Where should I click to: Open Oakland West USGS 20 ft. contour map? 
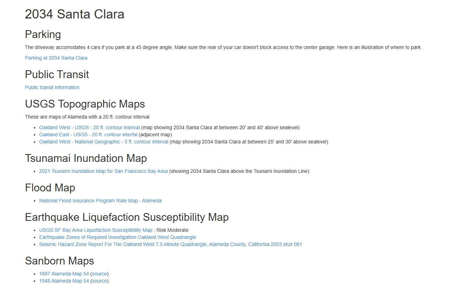pos(90,127)
